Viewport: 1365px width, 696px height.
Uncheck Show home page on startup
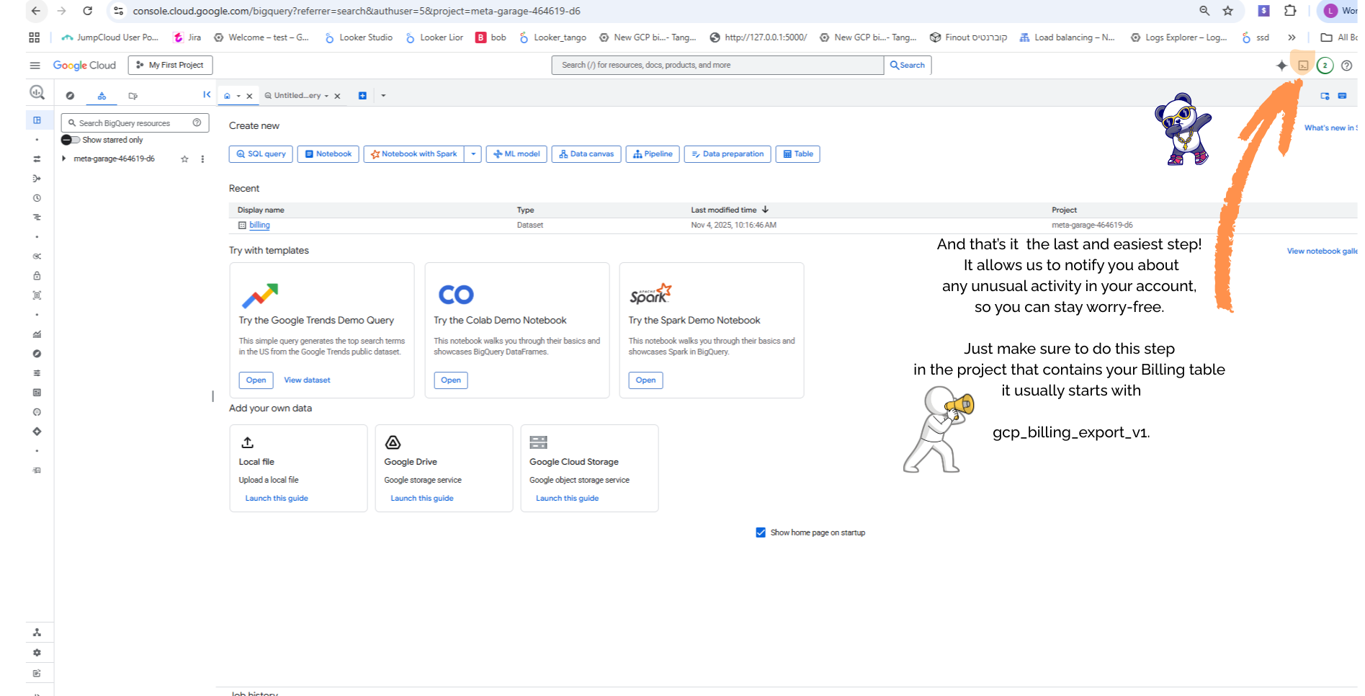[x=761, y=532]
